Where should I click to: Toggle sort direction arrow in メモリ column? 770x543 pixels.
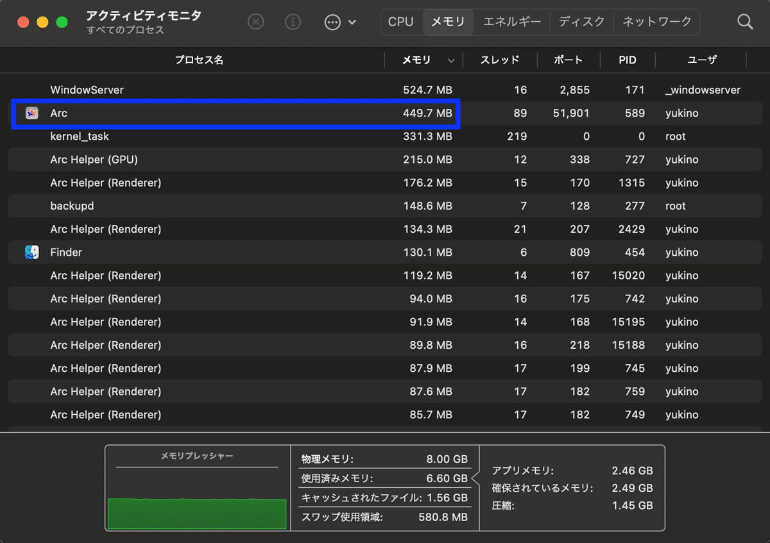(x=451, y=61)
